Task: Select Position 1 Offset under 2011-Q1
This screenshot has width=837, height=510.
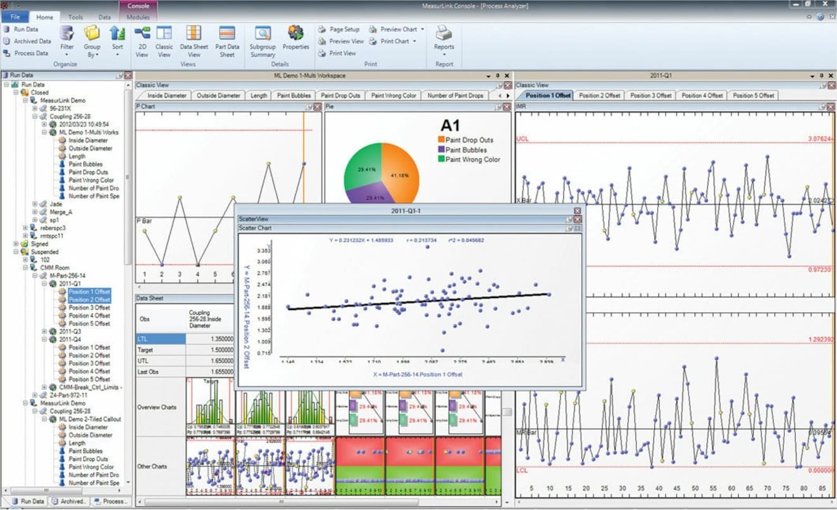Action: pos(89,292)
